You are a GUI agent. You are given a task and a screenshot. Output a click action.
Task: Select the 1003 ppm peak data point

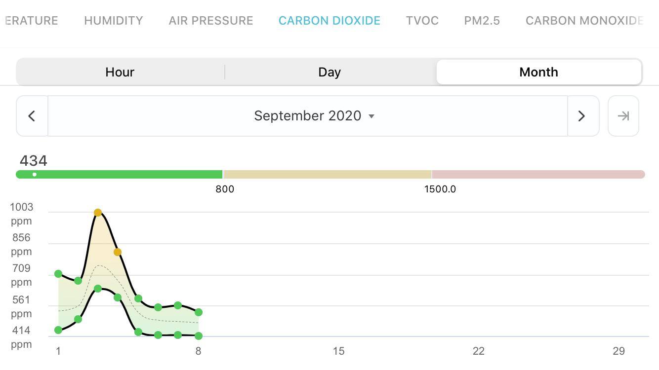(98, 213)
